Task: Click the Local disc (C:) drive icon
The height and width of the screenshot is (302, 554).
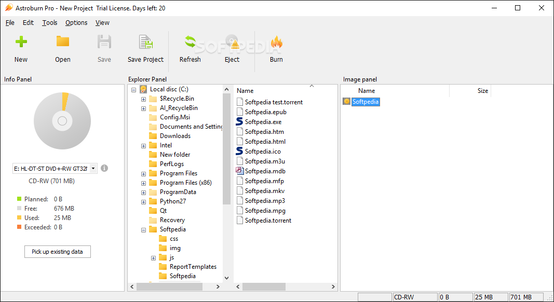Action: [x=143, y=89]
